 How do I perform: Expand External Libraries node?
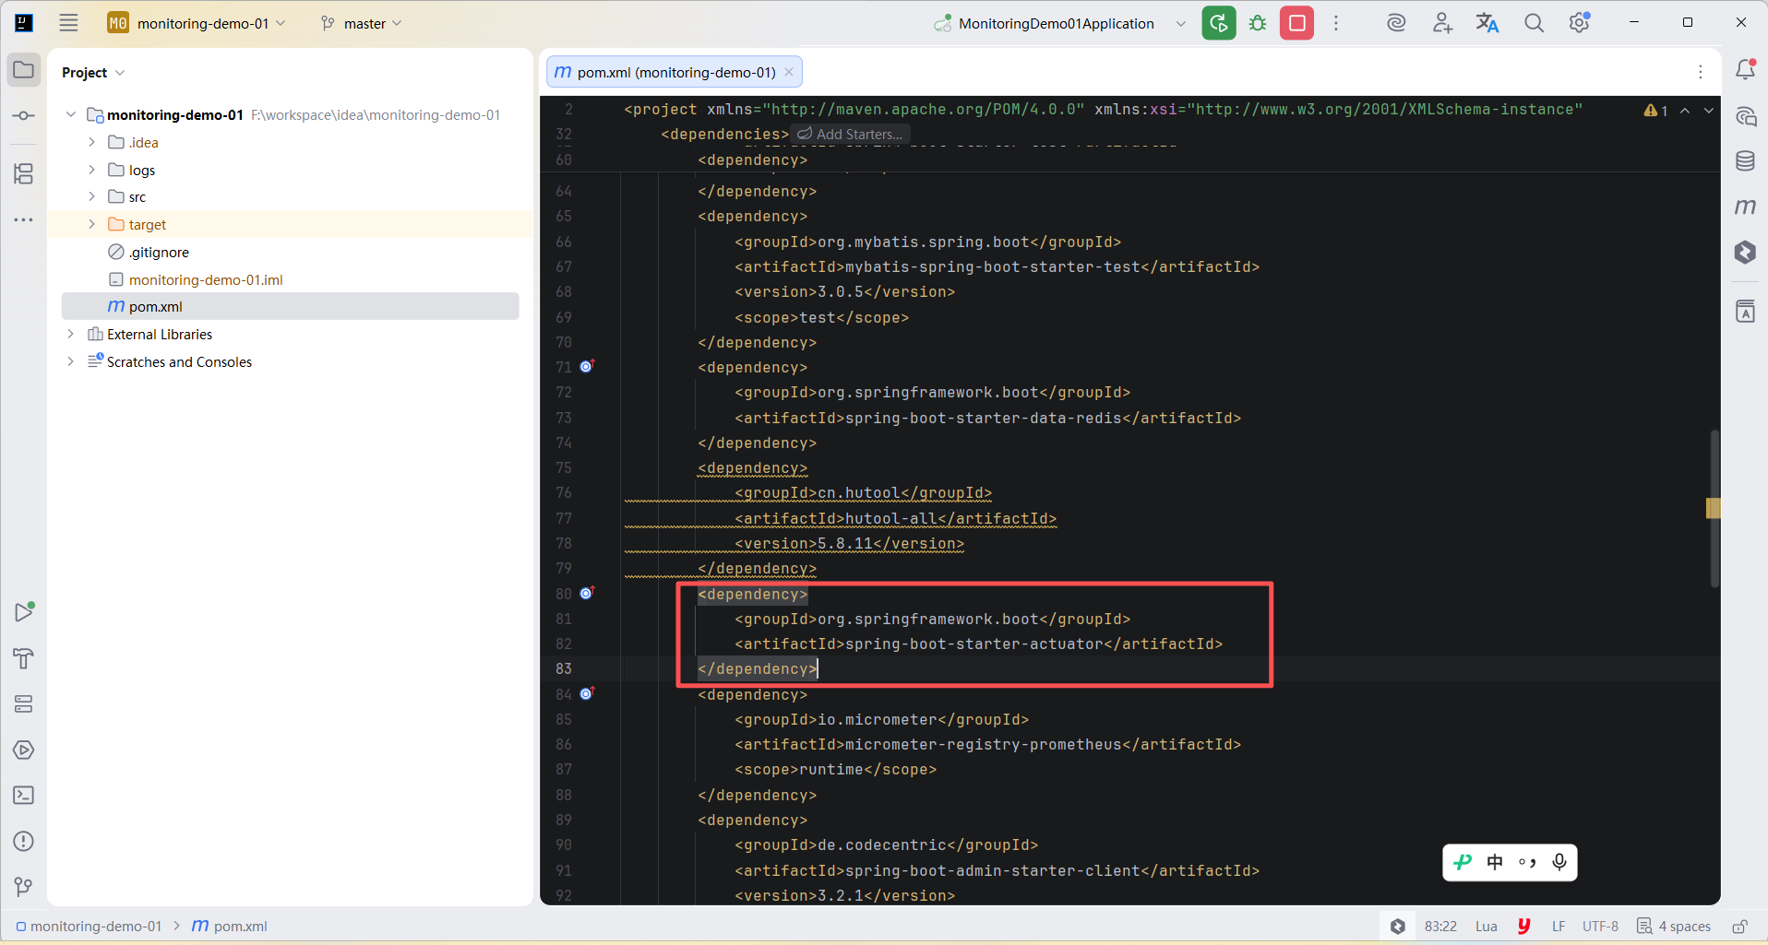[x=71, y=334]
